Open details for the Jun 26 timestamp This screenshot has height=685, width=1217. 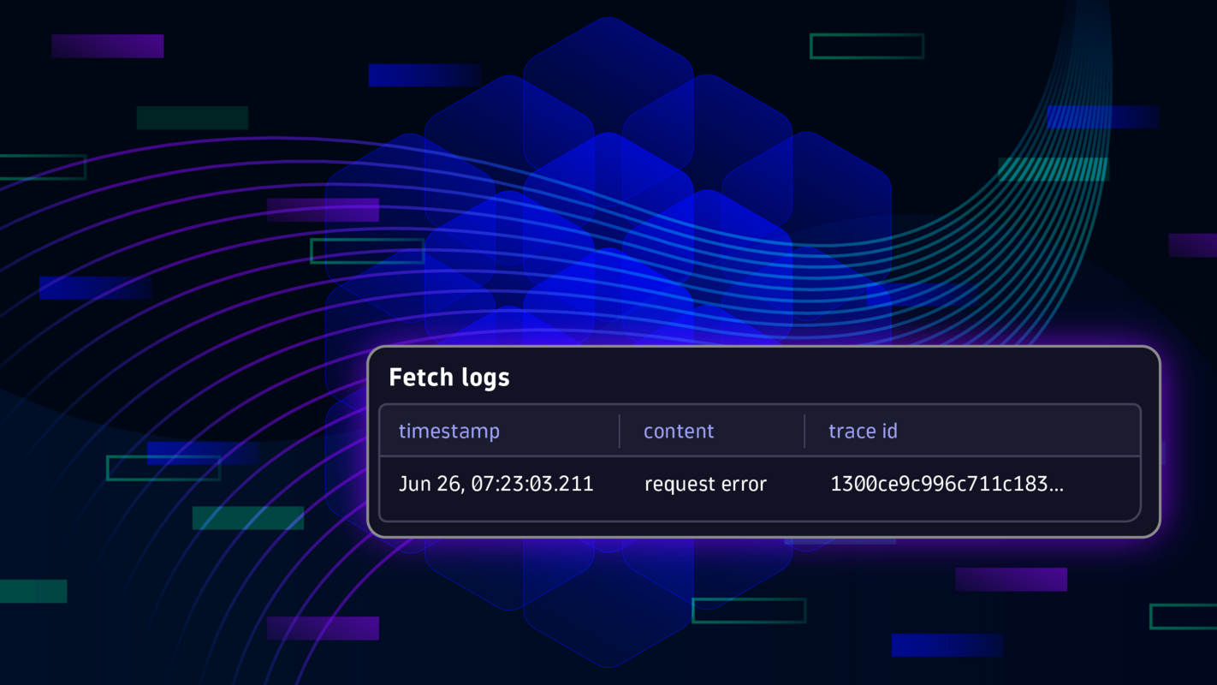click(496, 483)
